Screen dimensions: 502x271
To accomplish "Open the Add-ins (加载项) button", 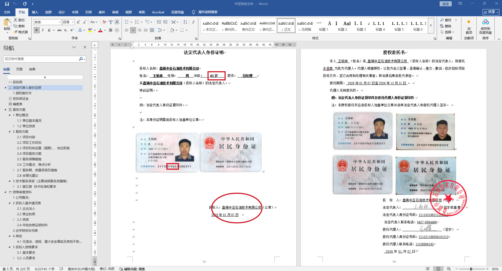I will coord(469,26).
